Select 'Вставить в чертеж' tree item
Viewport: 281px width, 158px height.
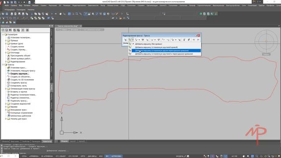click(x=18, y=92)
